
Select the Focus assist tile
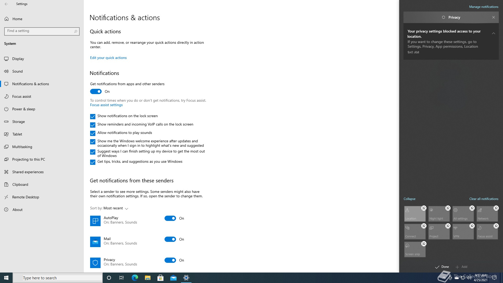pyautogui.click(x=487, y=232)
